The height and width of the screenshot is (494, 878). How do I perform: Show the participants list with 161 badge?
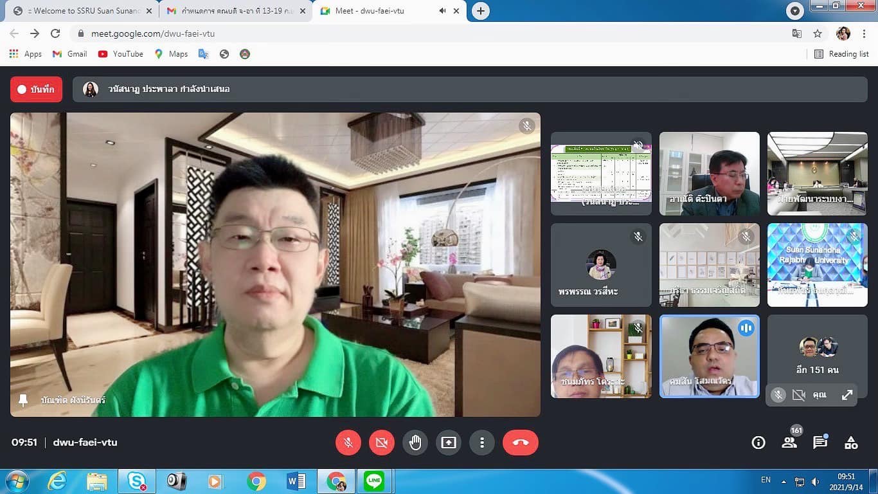point(789,443)
